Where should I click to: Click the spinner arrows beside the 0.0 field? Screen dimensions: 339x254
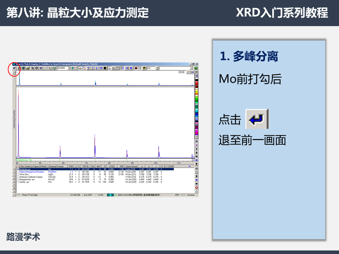coord(157,68)
